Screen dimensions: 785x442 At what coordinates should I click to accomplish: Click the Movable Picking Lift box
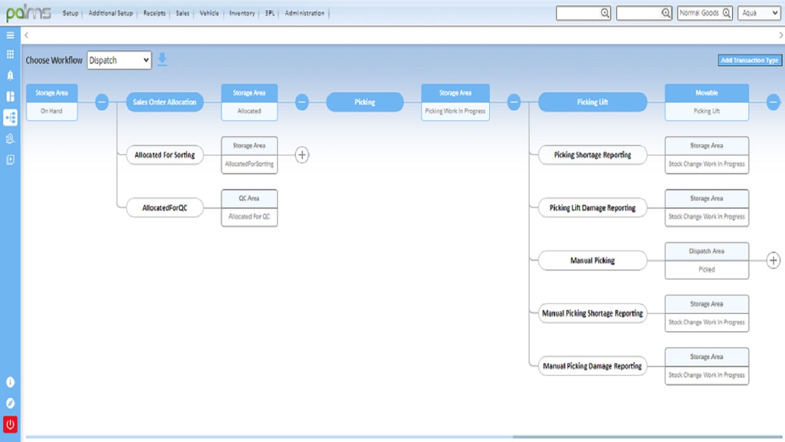[x=706, y=103]
